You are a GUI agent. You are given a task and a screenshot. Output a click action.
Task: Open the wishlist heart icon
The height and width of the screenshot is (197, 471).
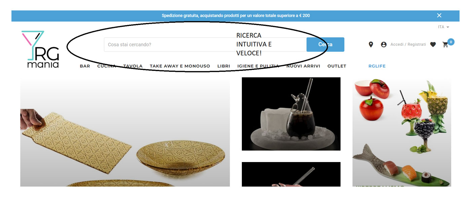point(433,44)
